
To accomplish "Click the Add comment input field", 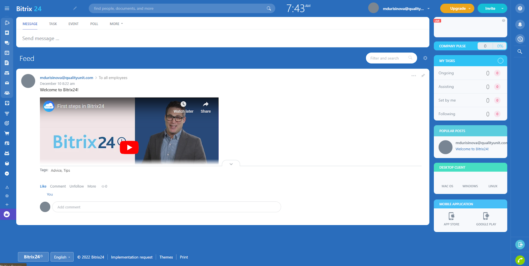I will click(166, 207).
